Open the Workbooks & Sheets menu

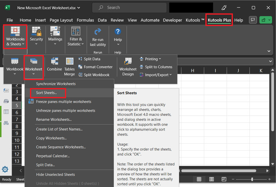click(15, 37)
